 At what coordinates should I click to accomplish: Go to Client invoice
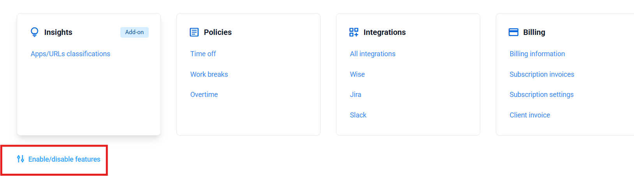point(530,115)
